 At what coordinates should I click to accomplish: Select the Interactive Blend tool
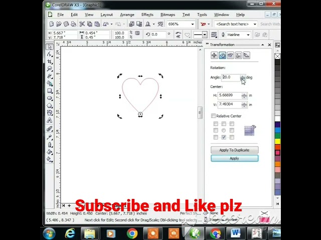click(50, 129)
